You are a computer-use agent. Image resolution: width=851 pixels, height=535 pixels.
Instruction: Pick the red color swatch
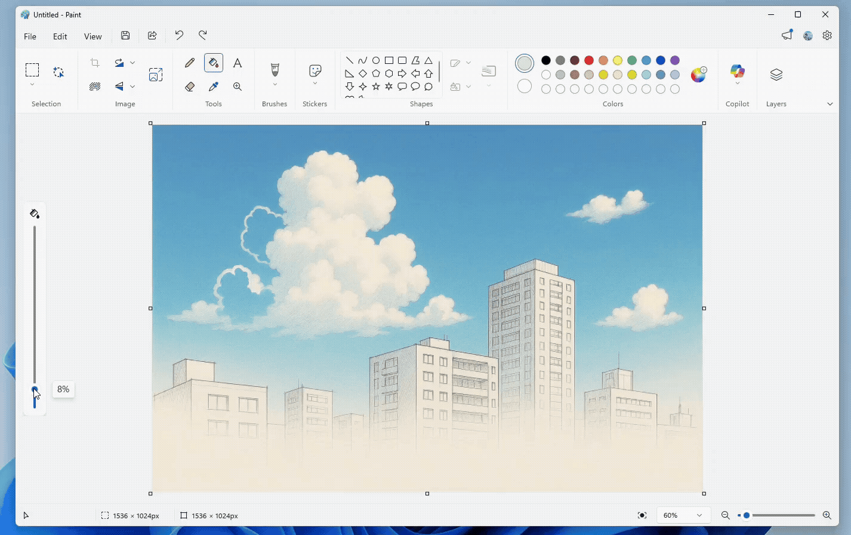pos(588,60)
